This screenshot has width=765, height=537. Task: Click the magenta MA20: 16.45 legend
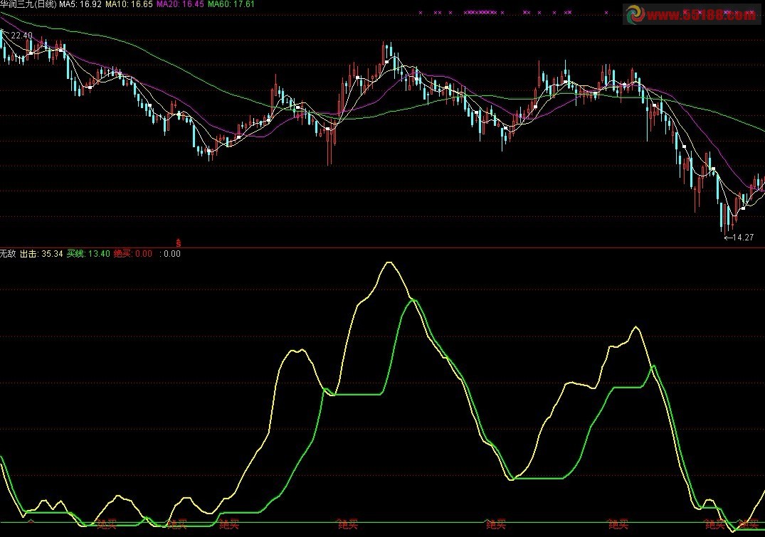click(x=179, y=4)
